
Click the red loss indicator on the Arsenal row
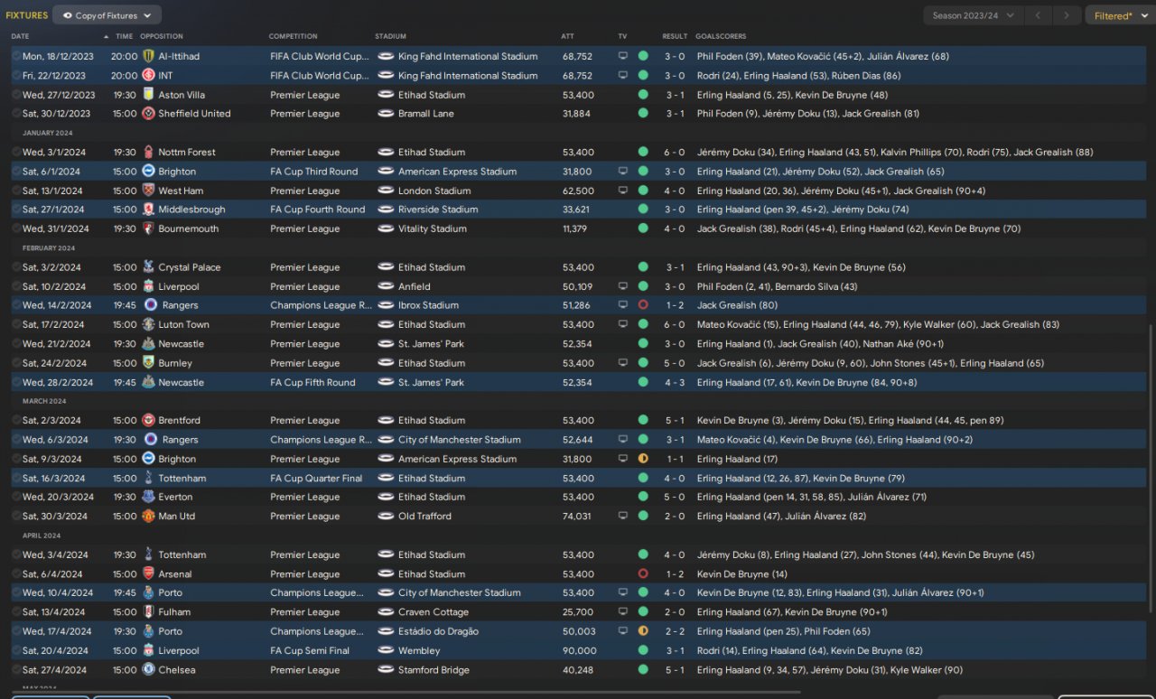(643, 574)
